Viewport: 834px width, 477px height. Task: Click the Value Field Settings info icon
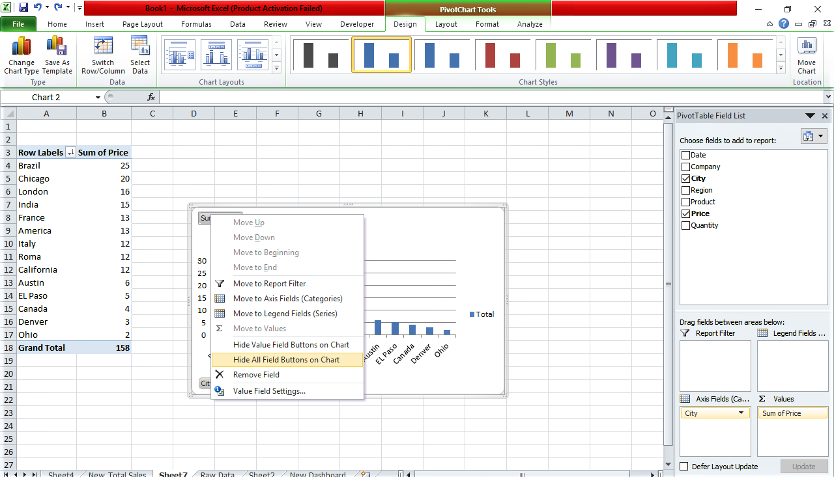click(x=220, y=390)
